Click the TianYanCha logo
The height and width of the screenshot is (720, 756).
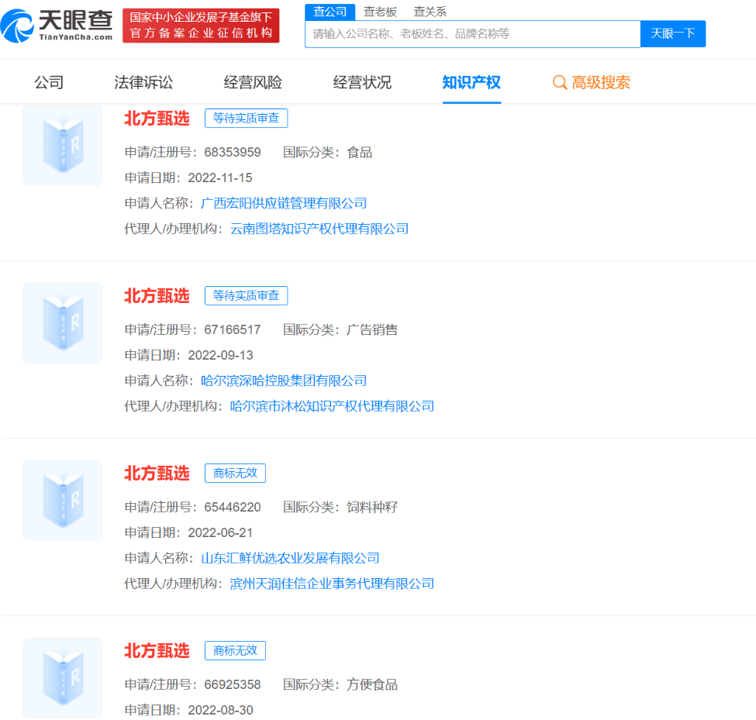pyautogui.click(x=57, y=26)
